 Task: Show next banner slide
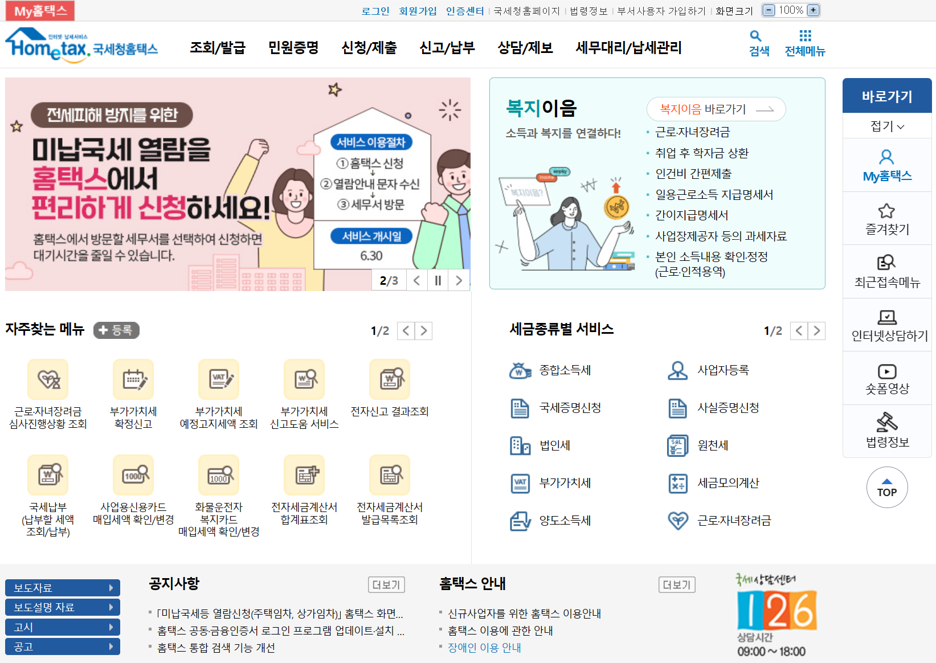click(459, 280)
